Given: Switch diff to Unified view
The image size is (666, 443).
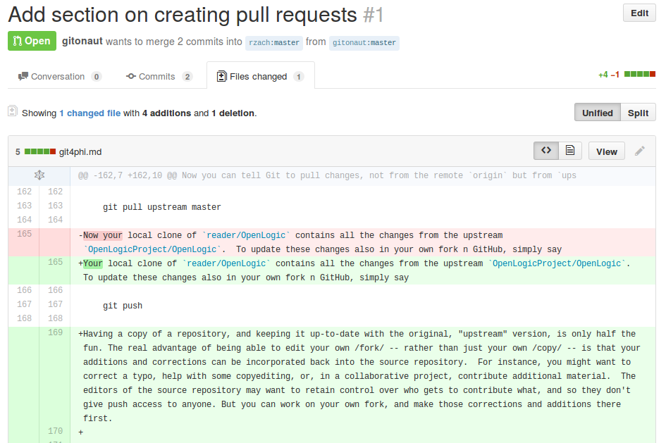Looking at the screenshot, I should [597, 113].
